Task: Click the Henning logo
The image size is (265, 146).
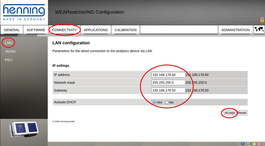Action: (24, 12)
